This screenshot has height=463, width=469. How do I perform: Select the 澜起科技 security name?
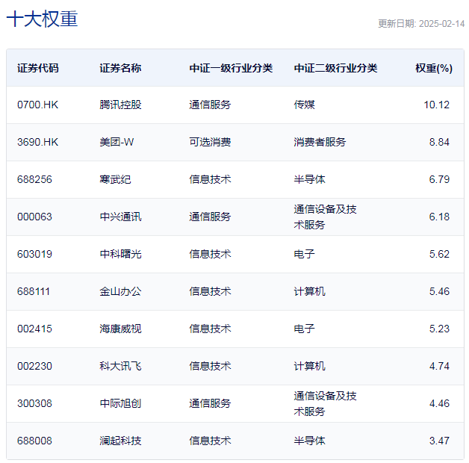[120, 441]
